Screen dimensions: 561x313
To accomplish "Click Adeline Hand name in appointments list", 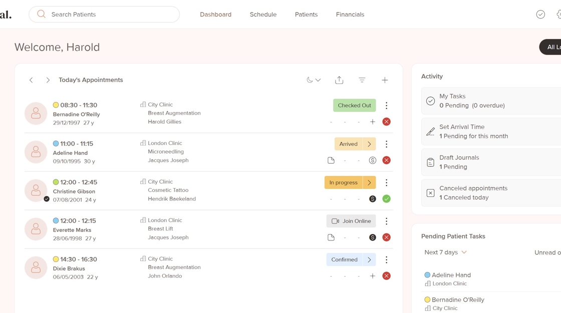I will click(x=70, y=153).
